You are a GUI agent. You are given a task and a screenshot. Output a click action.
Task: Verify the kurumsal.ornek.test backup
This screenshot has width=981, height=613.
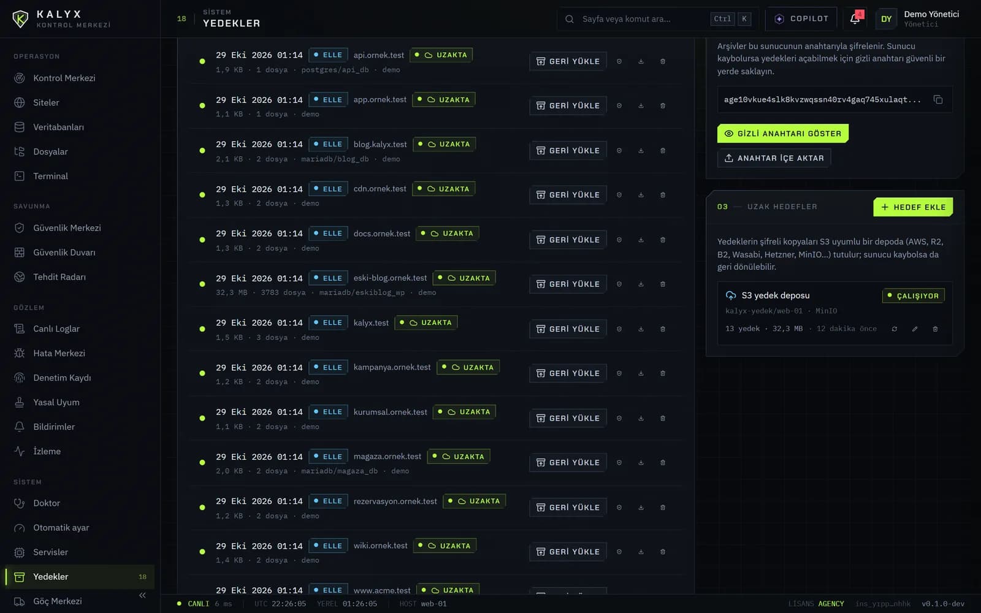point(619,418)
